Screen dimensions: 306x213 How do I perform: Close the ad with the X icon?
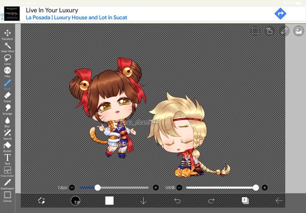(2, 19)
